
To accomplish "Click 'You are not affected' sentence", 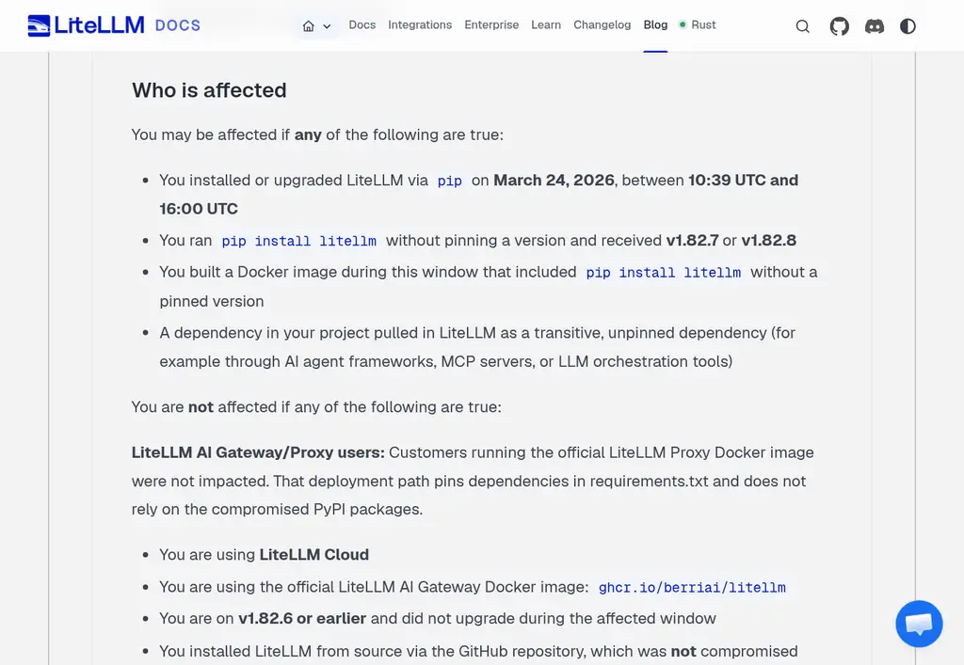I will coord(316,407).
